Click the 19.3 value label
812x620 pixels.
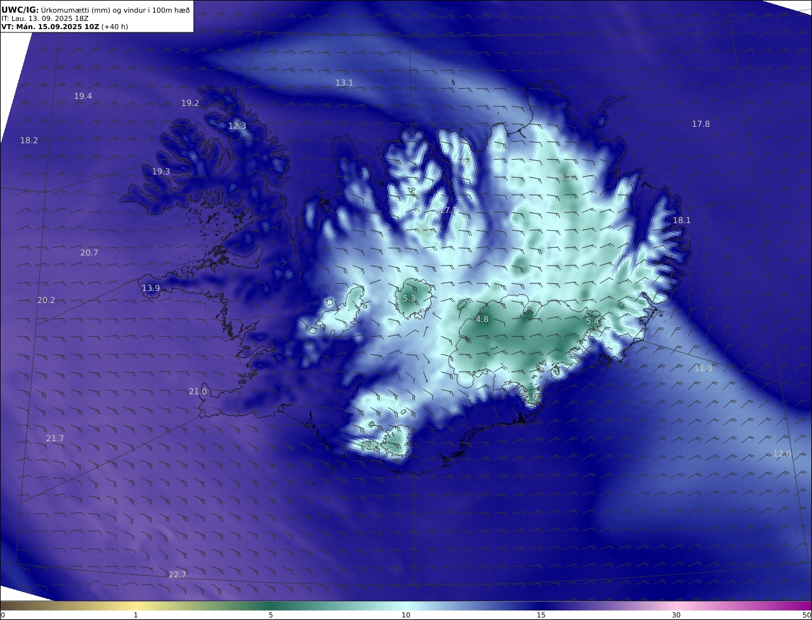tap(161, 172)
